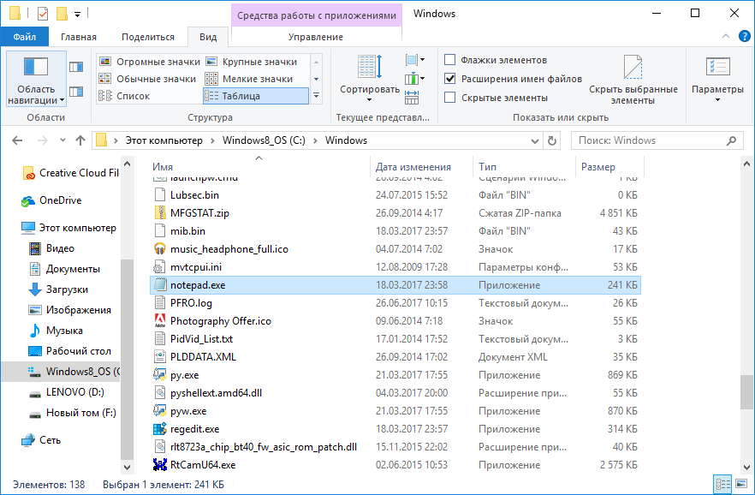
Task: Select Крупные значки layout
Action: tap(252, 62)
